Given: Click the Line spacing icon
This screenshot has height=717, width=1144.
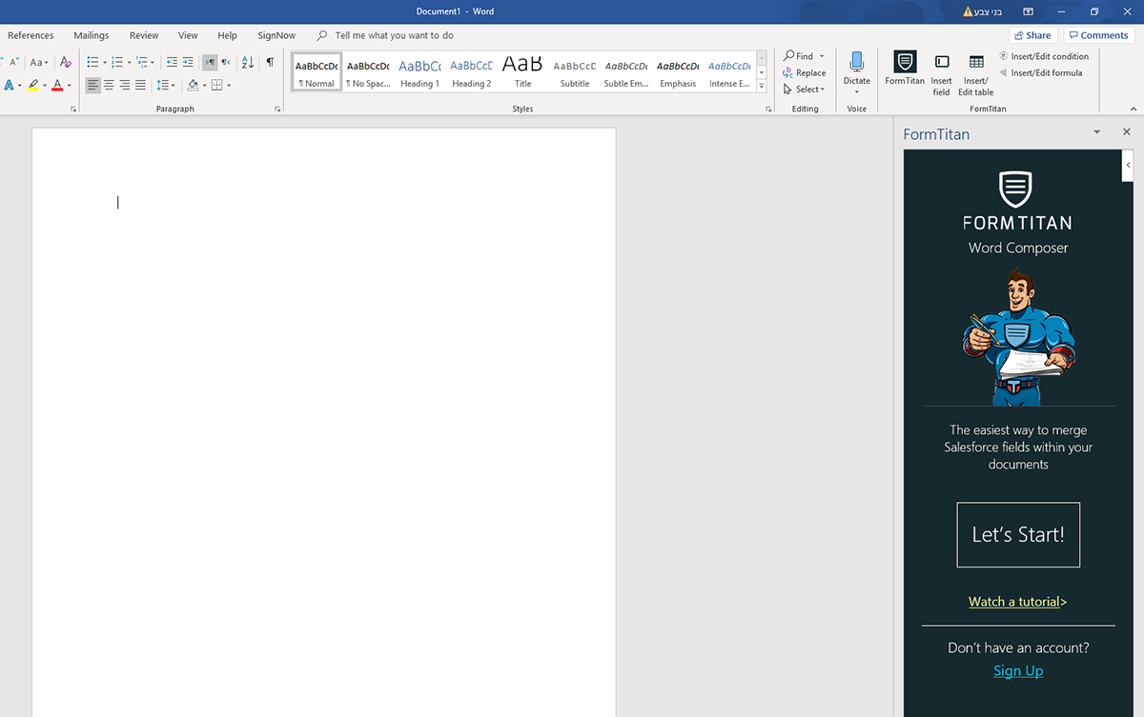Looking at the screenshot, I should [162, 86].
